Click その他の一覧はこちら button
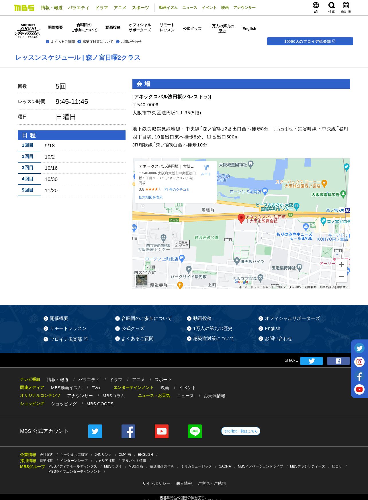368x500 pixels. pos(241,431)
